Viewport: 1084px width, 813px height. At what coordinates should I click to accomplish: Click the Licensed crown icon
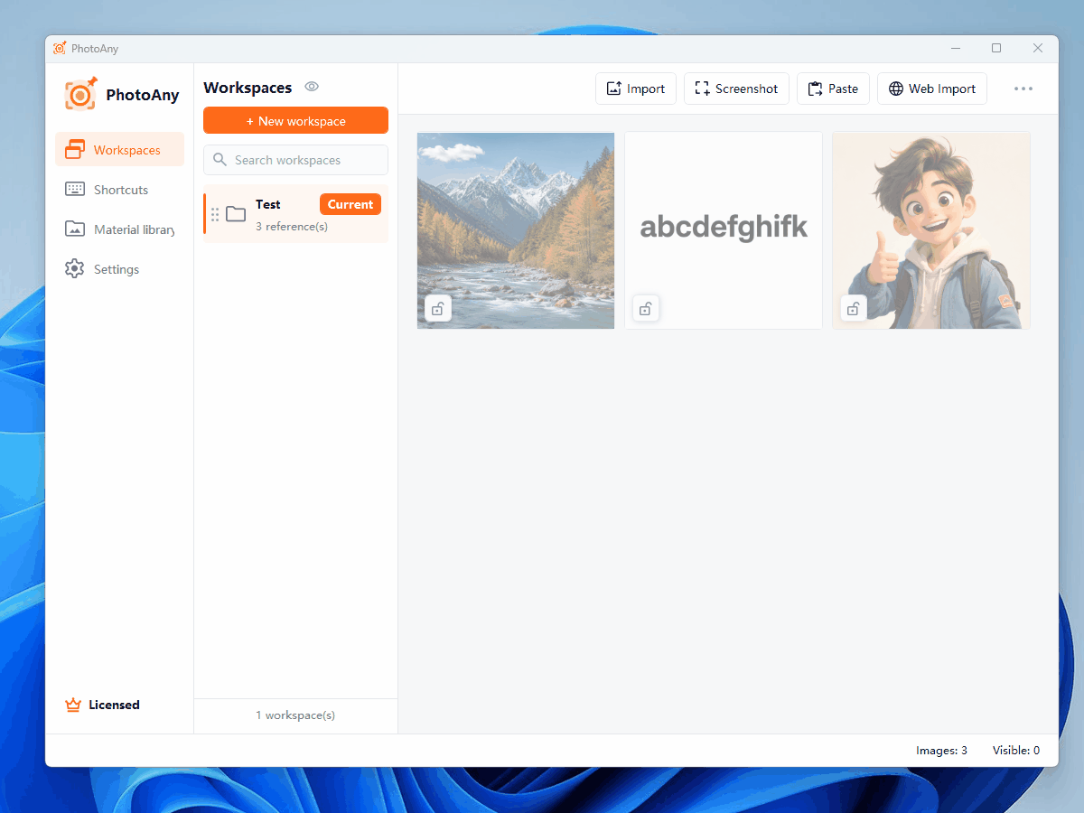(73, 705)
